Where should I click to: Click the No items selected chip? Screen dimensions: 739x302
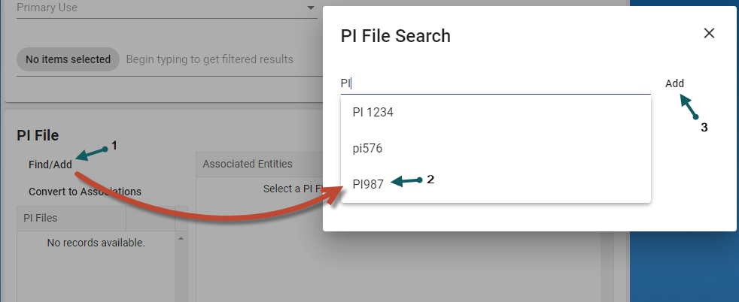68,59
